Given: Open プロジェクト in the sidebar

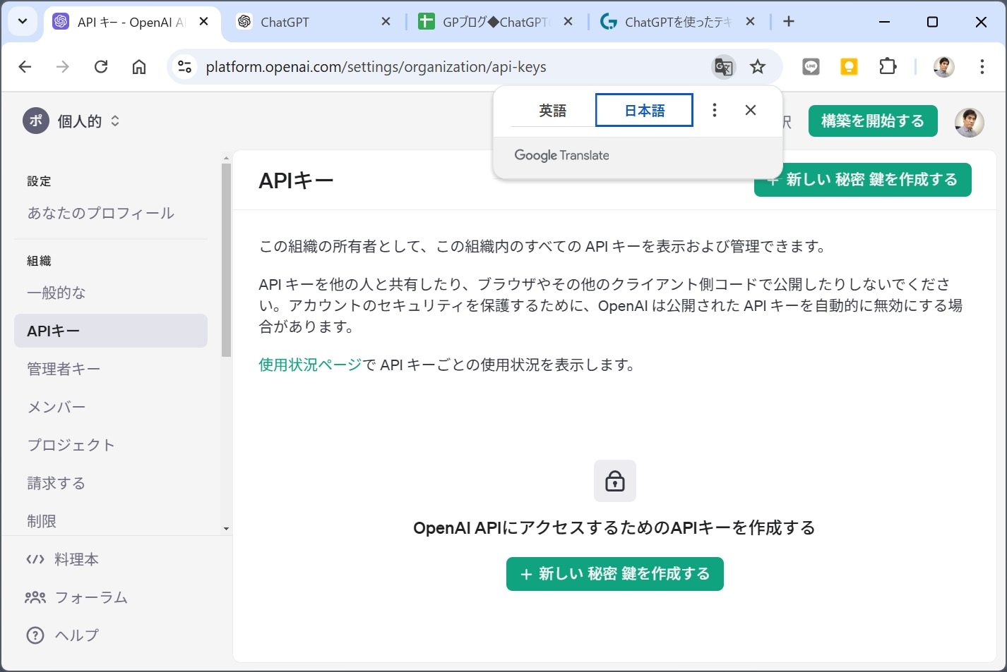Looking at the screenshot, I should pyautogui.click(x=71, y=445).
